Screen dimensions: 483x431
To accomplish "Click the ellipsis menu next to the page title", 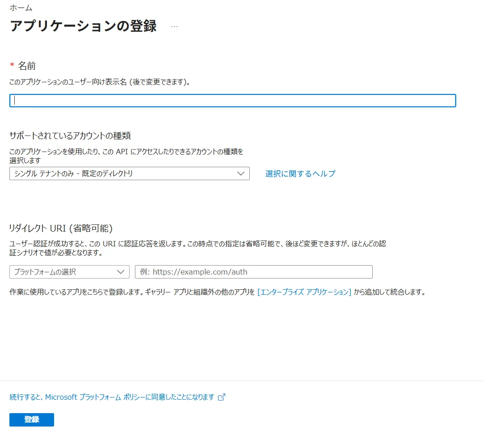I will 174,26.
